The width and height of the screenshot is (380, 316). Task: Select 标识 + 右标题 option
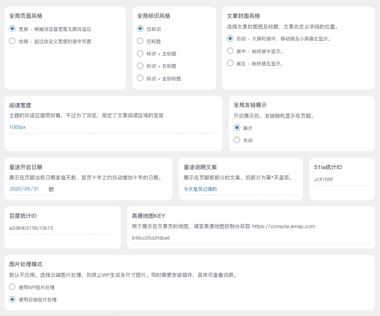point(140,66)
